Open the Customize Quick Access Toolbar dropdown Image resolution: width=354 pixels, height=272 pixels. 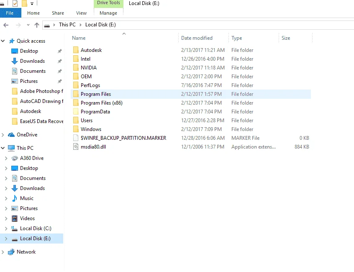[x=32, y=4]
